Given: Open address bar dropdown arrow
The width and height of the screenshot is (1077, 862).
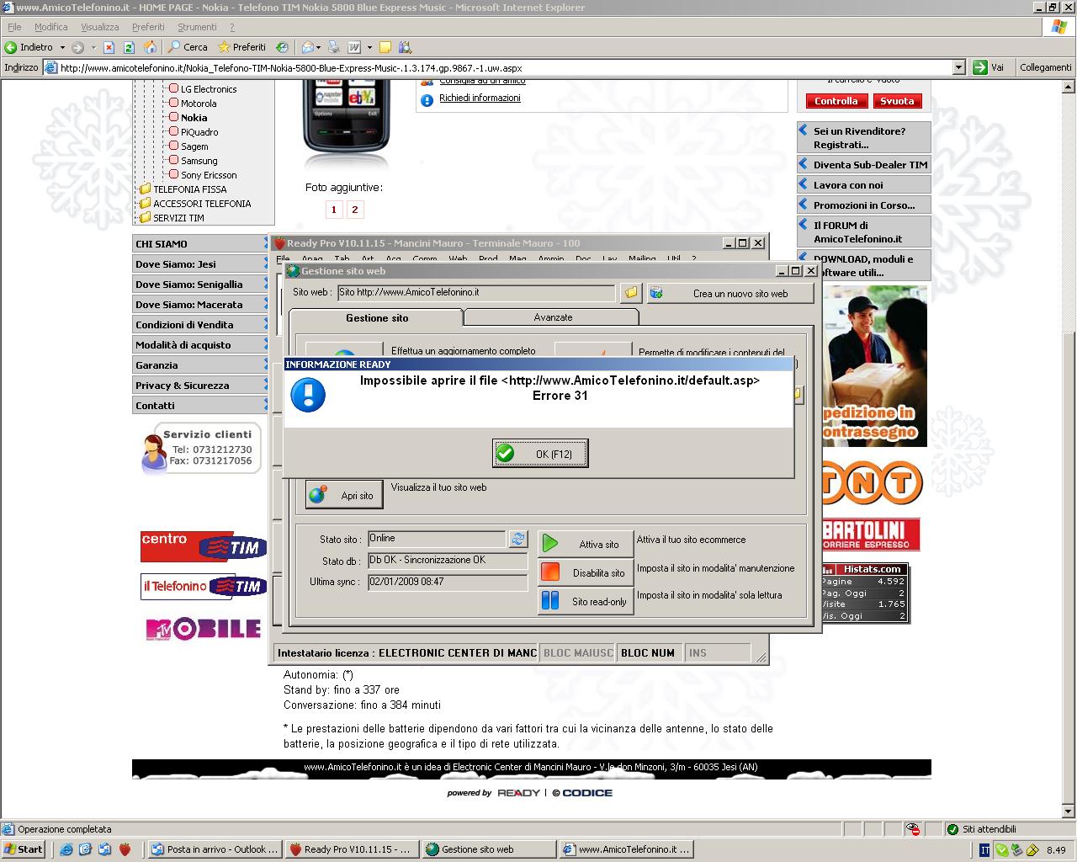Looking at the screenshot, I should click(958, 67).
